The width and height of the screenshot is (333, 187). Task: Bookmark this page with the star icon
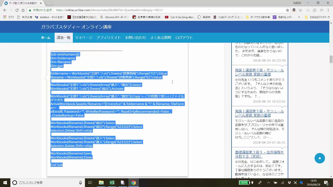pos(287,10)
